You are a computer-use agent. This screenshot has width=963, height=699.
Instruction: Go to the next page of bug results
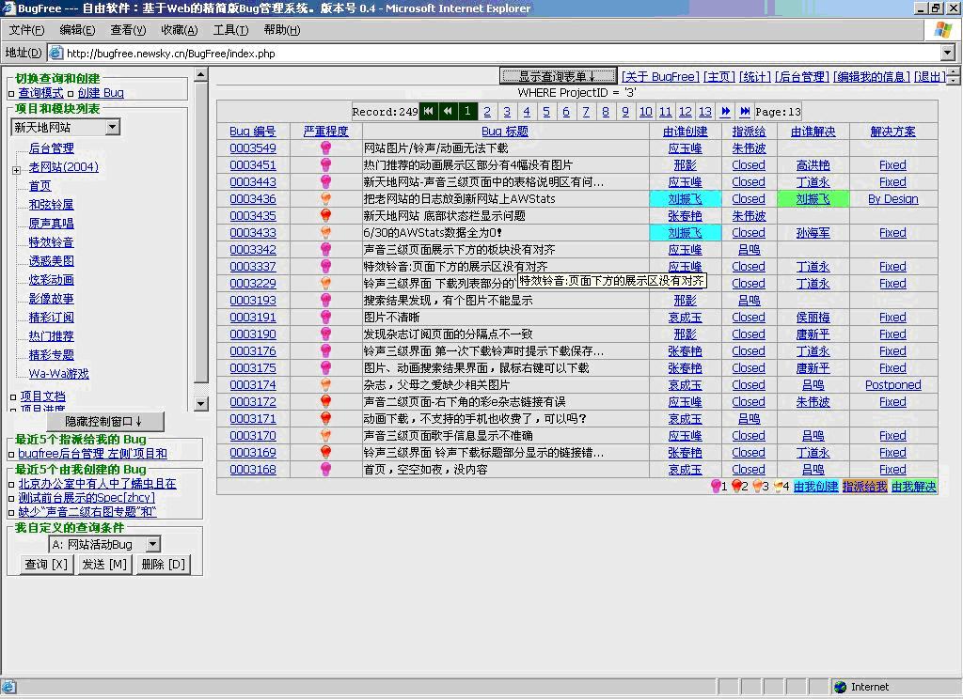tap(725, 112)
